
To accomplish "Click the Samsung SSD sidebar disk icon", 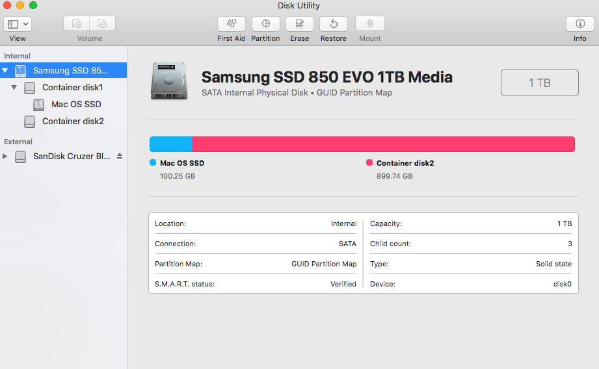I will [20, 71].
